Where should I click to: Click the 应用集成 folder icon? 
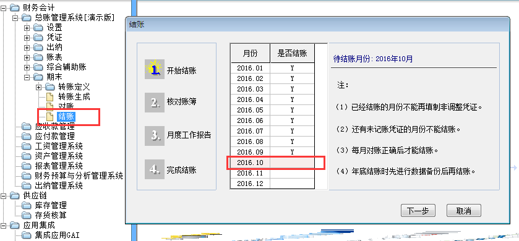pos(15,226)
